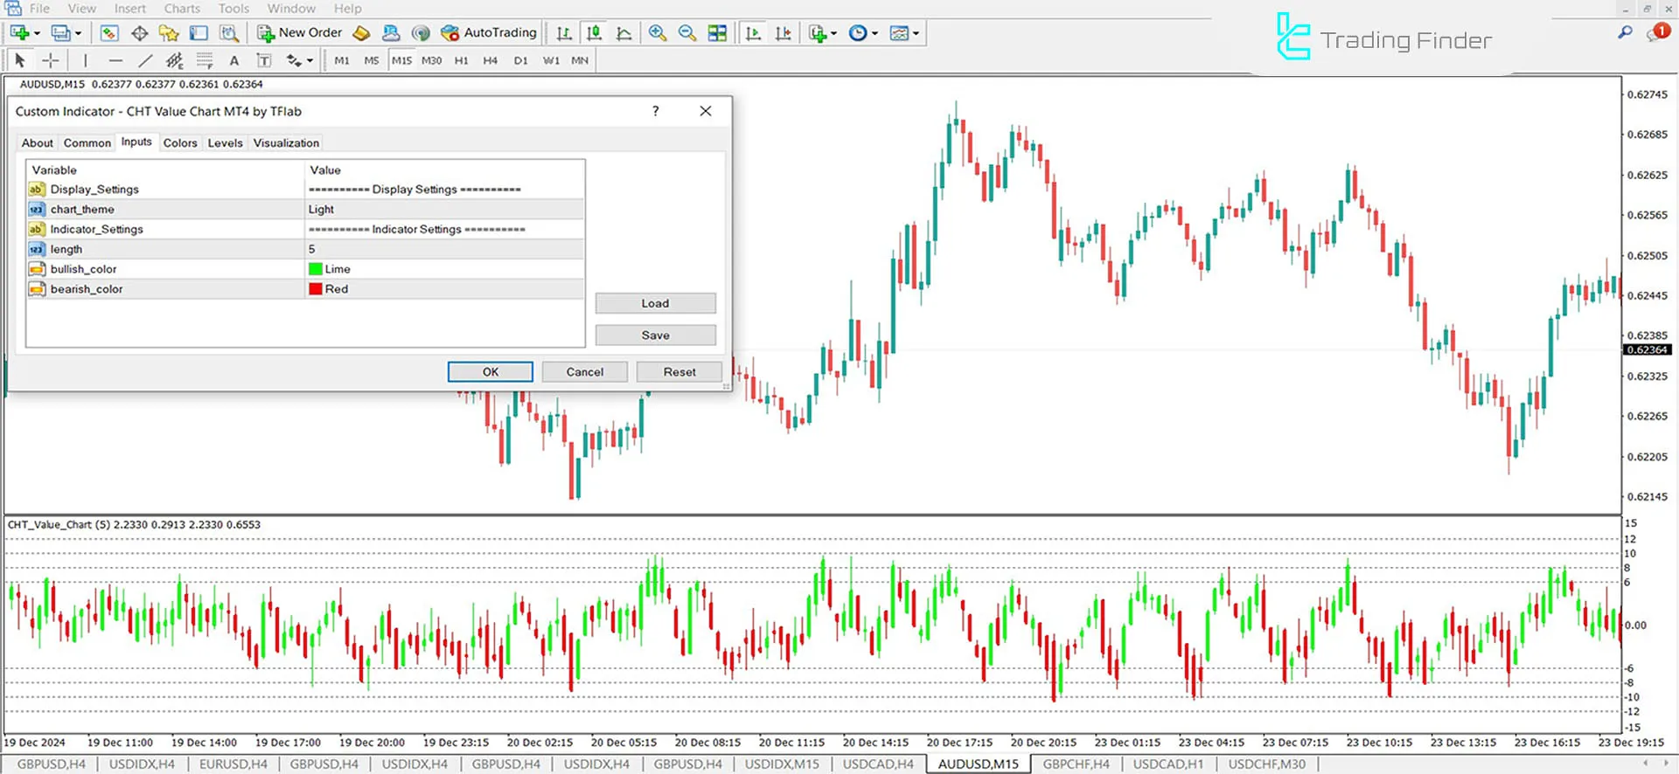Click the Zoom In magnifier icon
The image size is (1679, 774).
click(x=657, y=33)
